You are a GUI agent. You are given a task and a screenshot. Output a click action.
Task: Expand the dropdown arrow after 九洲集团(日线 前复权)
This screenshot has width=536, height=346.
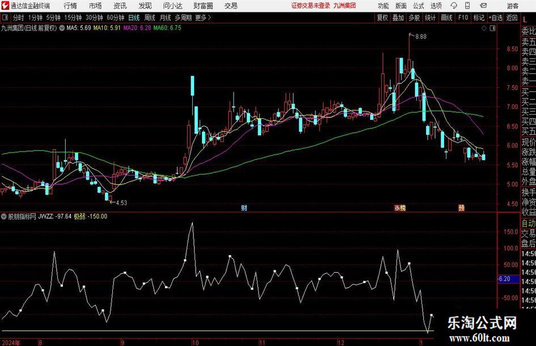pos(62,28)
